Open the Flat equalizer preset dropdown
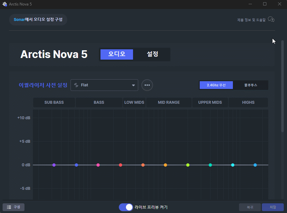Image resolution: width=287 pixels, height=213 pixels. click(104, 85)
